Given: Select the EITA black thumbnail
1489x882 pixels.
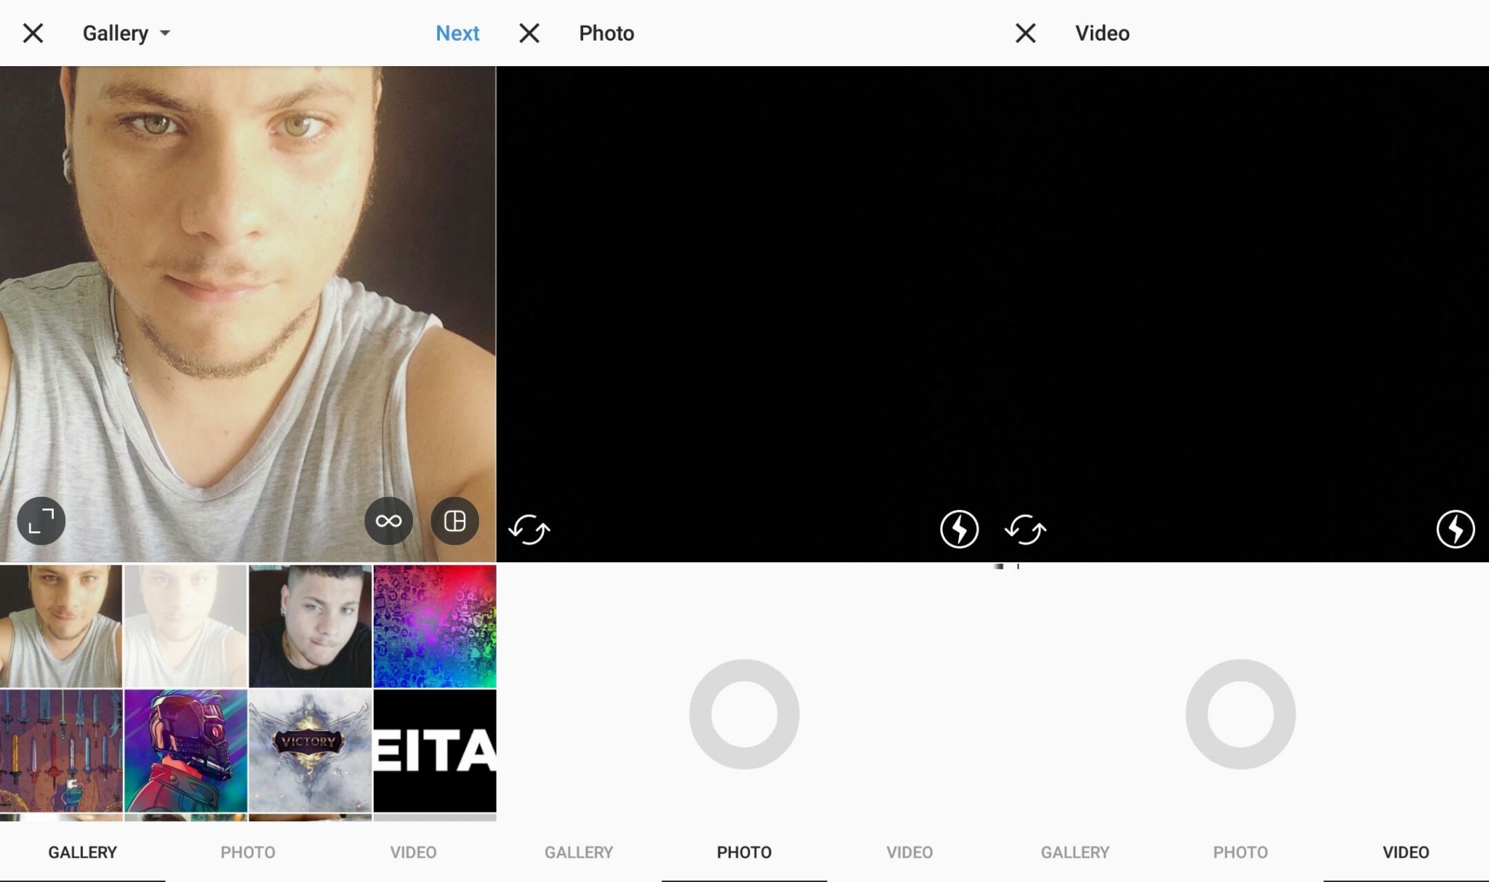Looking at the screenshot, I should (435, 750).
